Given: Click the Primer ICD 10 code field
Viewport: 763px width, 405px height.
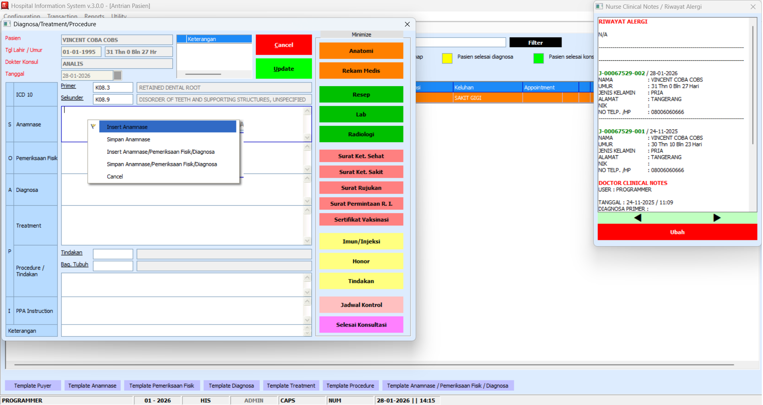Looking at the screenshot, I should [x=113, y=88].
